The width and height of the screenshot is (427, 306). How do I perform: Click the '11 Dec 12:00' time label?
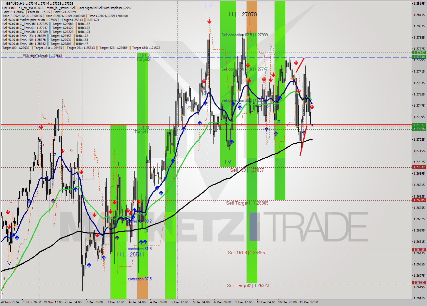coord(309,302)
